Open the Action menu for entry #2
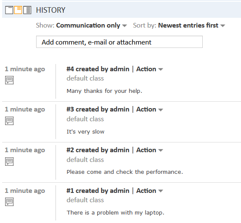Viewport: 241px width, 223px height. (150, 150)
